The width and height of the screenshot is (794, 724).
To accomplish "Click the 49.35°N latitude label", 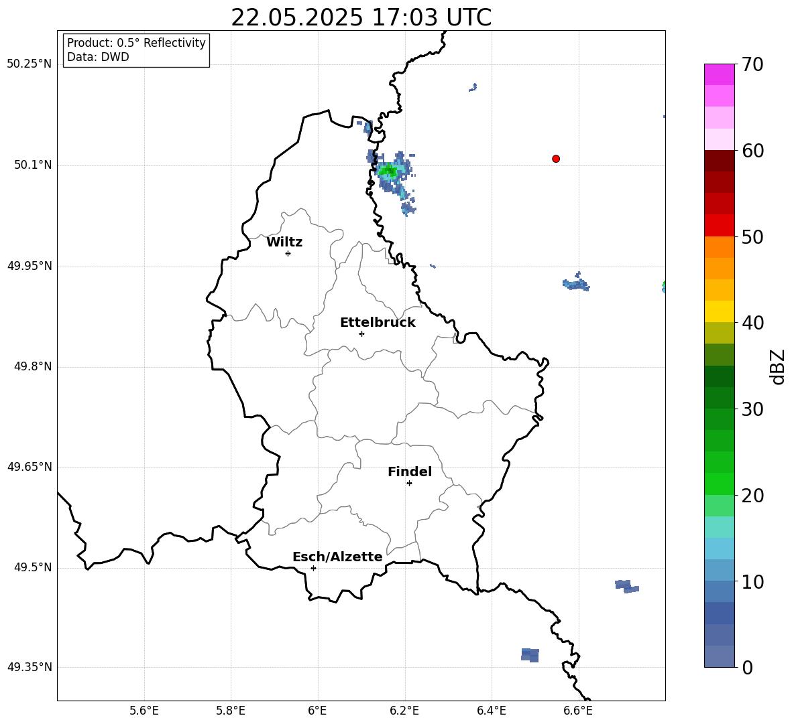I will [30, 667].
